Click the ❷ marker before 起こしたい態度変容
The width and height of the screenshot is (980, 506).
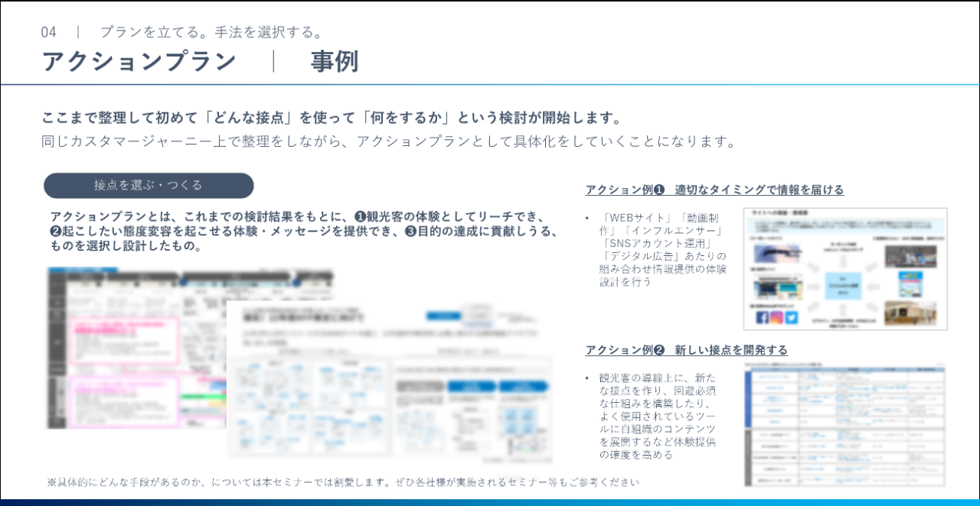coord(56,232)
